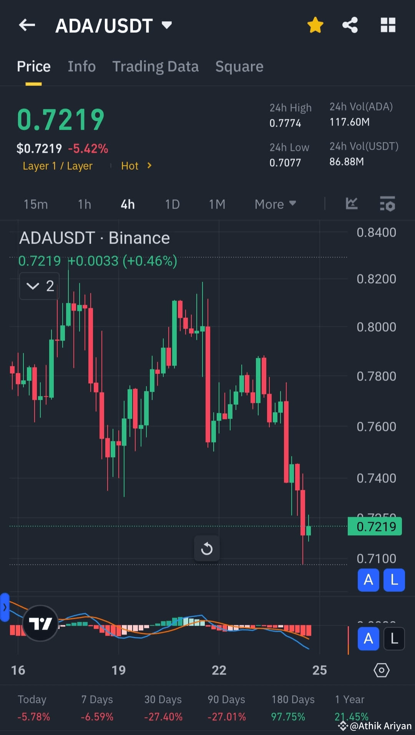Open the ADA/USDT pair selector dropdown

pos(166,25)
